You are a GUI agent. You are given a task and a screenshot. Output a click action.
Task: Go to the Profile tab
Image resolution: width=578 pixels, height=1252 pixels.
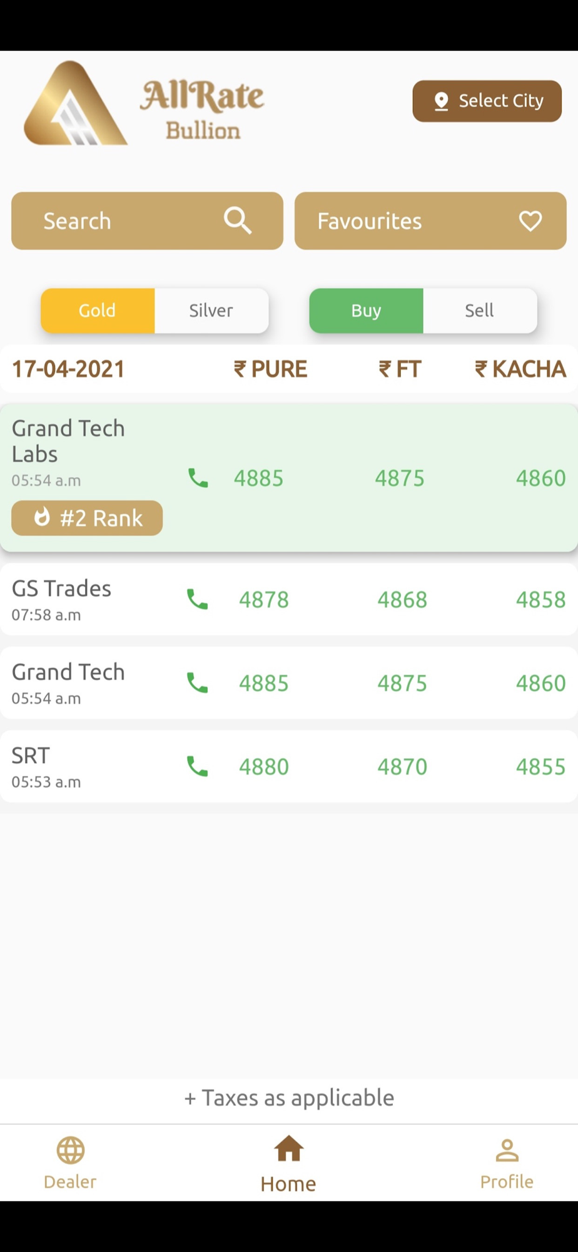[x=507, y=1163]
